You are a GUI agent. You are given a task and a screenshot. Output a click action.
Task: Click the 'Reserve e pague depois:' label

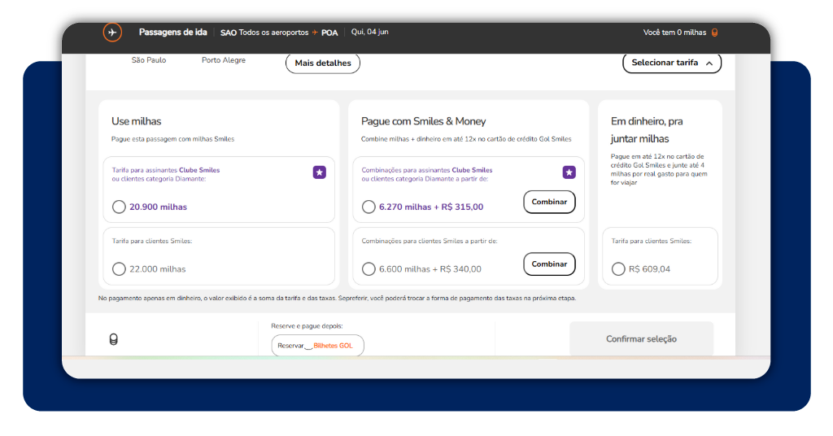coord(307,326)
